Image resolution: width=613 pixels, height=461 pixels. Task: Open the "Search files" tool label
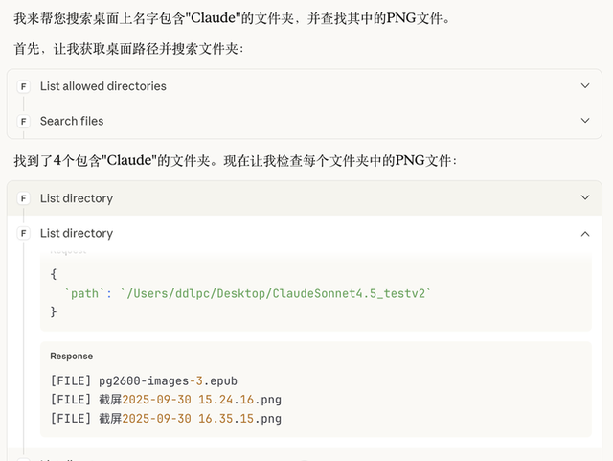click(72, 121)
